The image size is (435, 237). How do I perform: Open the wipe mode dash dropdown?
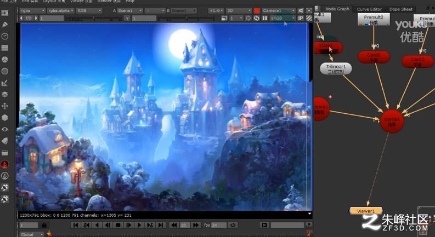pos(155,10)
